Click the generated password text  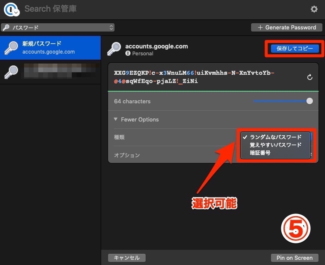point(194,77)
